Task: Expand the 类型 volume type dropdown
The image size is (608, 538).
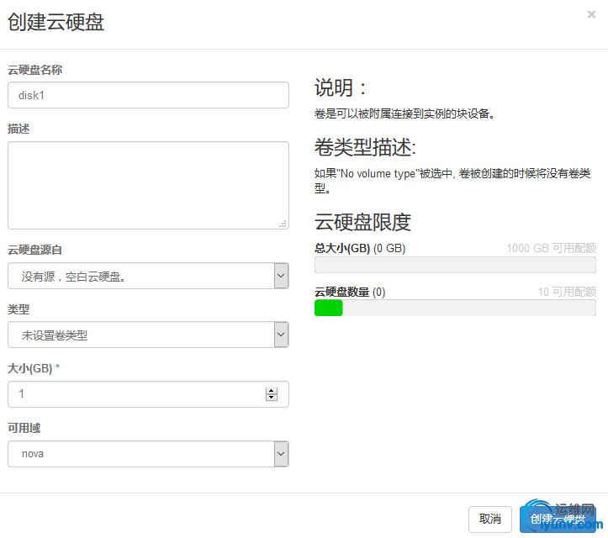Action: point(148,335)
